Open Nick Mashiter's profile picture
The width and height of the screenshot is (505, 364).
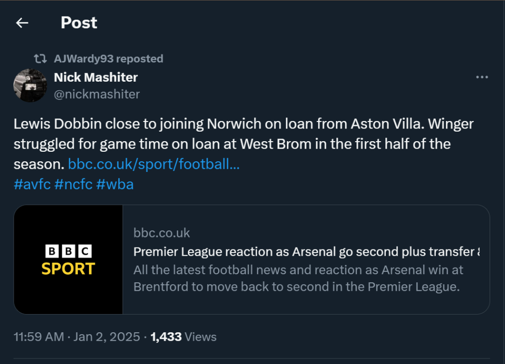(30, 85)
